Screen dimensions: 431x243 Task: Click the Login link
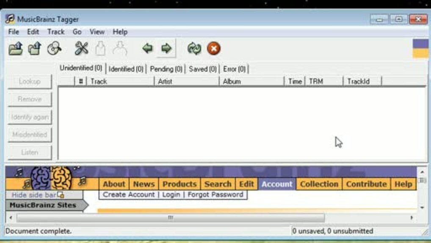coord(171,195)
